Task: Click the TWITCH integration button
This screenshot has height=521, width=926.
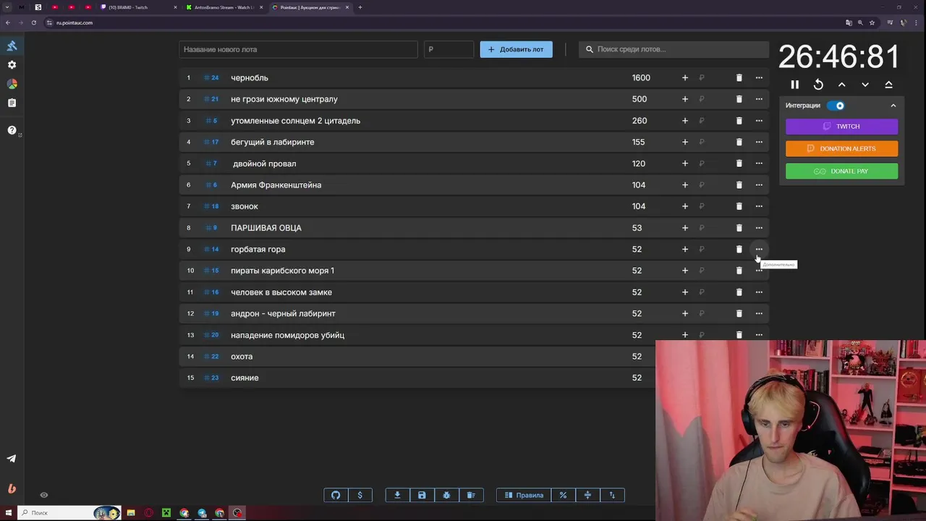Action: tap(842, 127)
